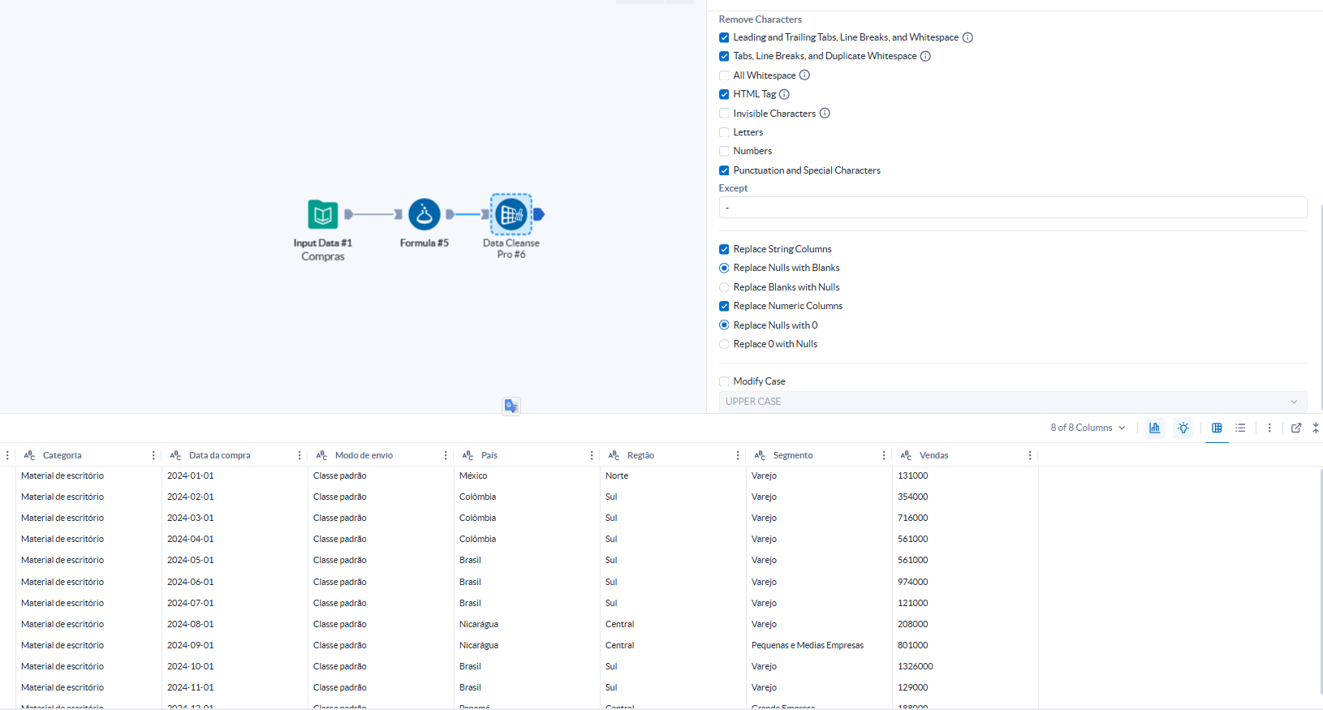Select the Input Data #1 Compras tool
1323x710 pixels.
[323, 215]
